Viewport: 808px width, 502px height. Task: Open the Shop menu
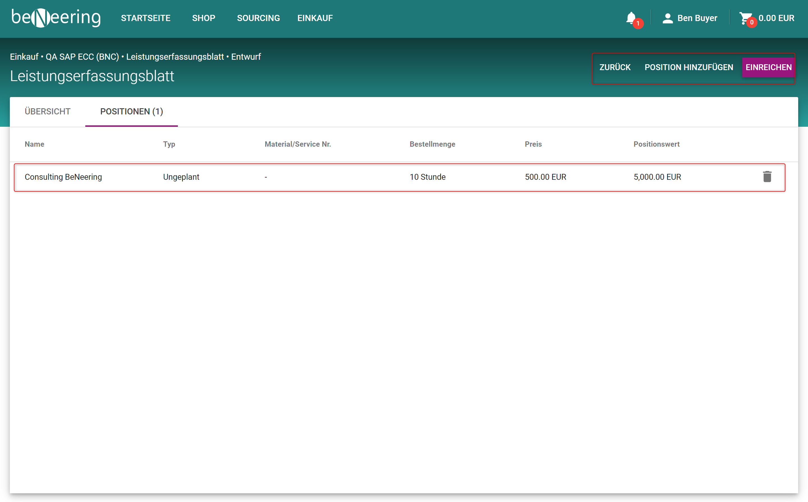click(204, 18)
